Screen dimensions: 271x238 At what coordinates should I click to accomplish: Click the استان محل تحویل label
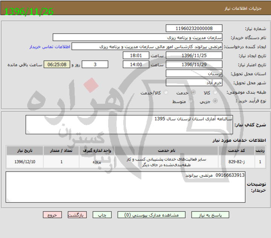[248, 74]
